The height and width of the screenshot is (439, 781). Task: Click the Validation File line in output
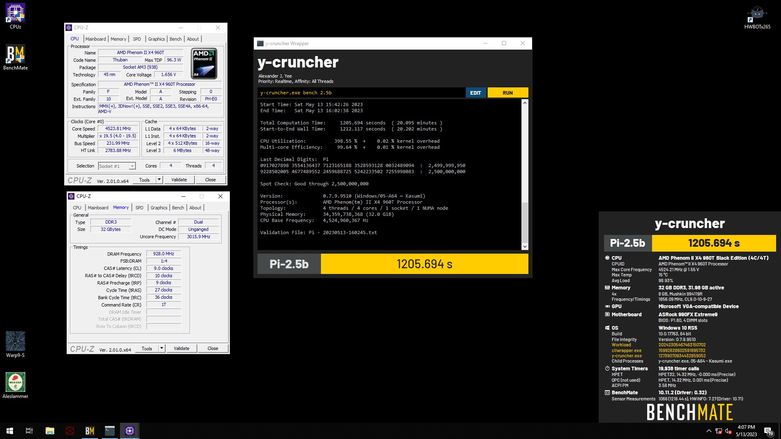(x=319, y=233)
